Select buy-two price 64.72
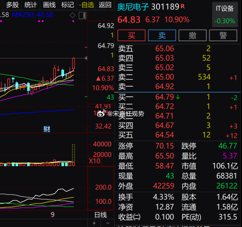This screenshot has height=227, width=242. (164, 107)
